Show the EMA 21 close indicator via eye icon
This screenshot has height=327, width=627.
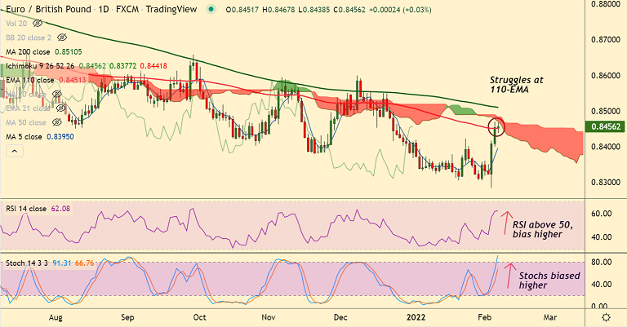coord(60,108)
